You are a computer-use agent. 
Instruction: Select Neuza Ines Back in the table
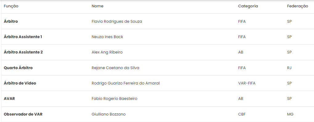coord(107,37)
